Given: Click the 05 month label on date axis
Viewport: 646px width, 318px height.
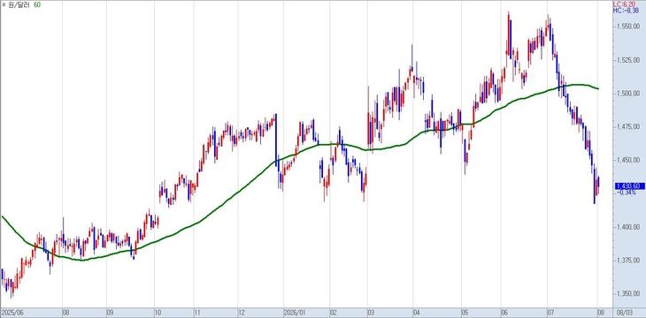Looking at the screenshot, I should point(465,312).
